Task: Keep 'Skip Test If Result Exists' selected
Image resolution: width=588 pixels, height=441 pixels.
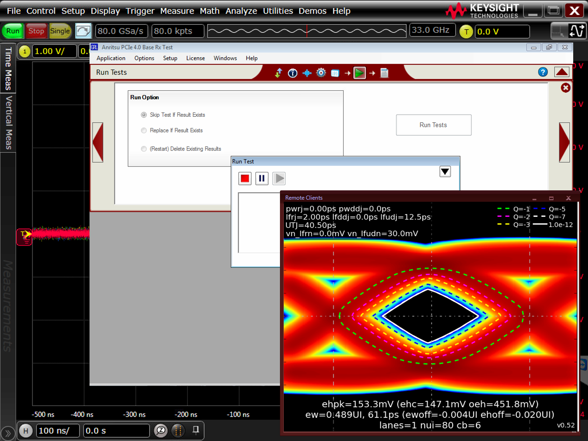Action: 144,115
